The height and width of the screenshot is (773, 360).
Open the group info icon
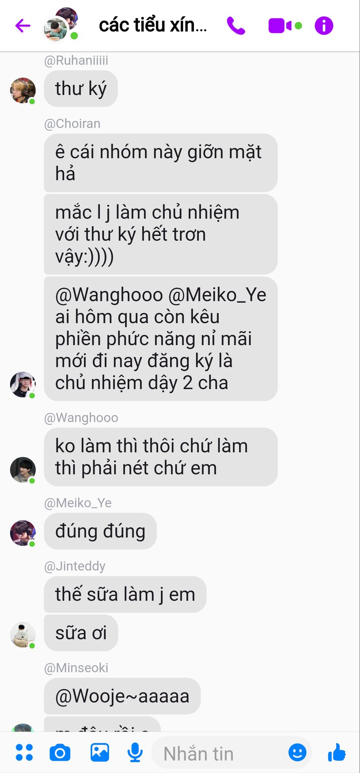click(x=324, y=26)
